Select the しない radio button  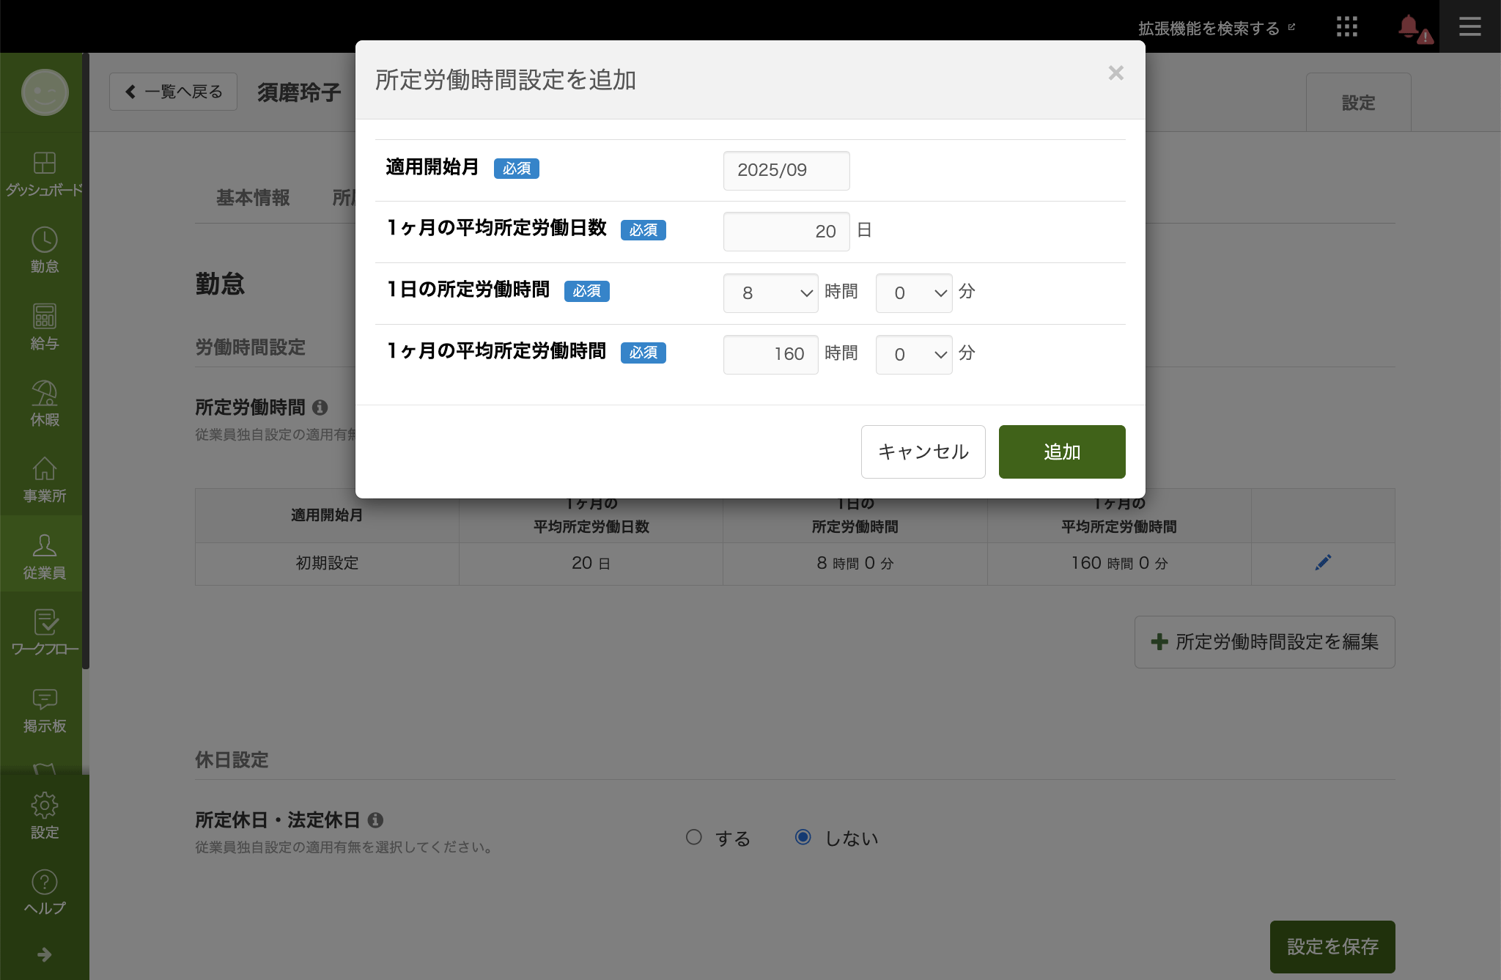(x=803, y=837)
